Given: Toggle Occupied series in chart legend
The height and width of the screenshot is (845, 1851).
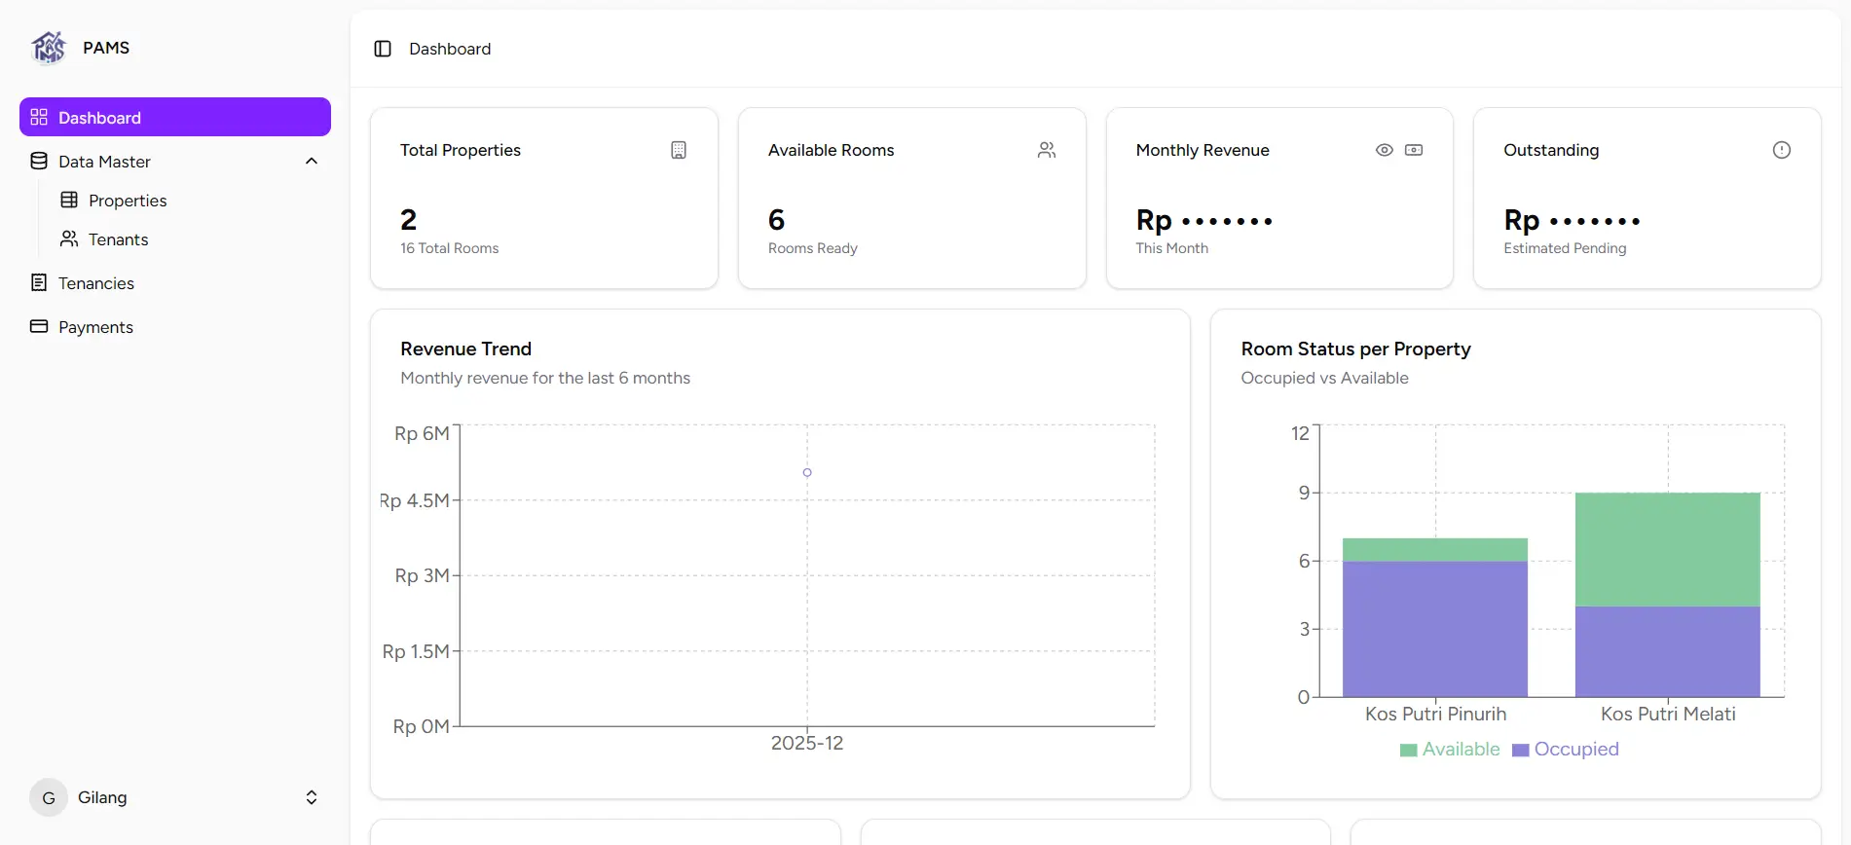Looking at the screenshot, I should point(1566,750).
